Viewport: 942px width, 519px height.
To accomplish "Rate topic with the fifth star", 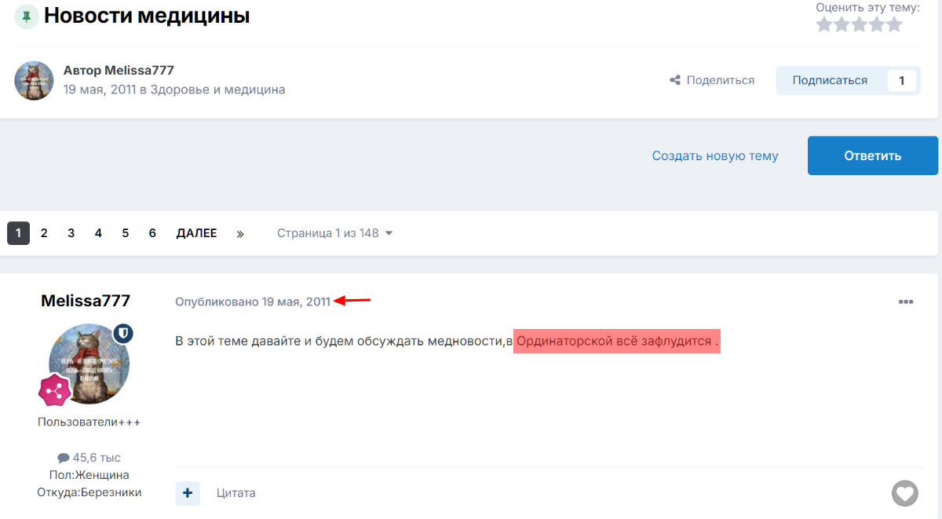I will [x=894, y=25].
